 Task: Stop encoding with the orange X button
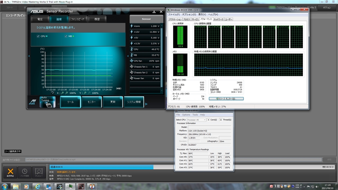pos(10,172)
